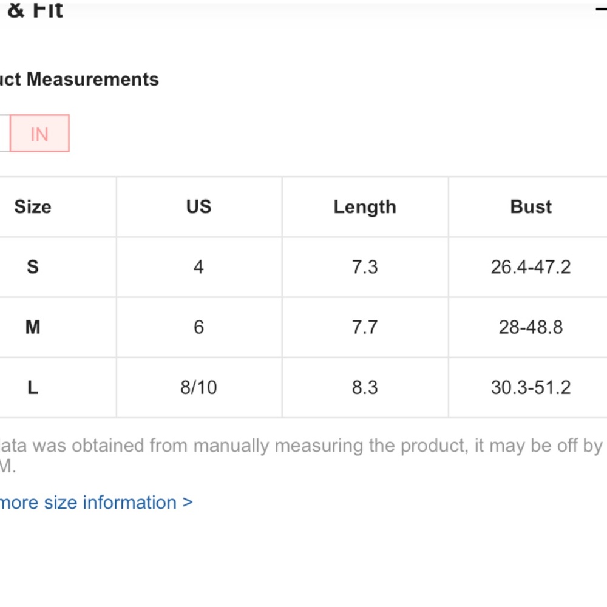This screenshot has height=607, width=607.
Task: Click the Length column header
Action: (x=365, y=207)
